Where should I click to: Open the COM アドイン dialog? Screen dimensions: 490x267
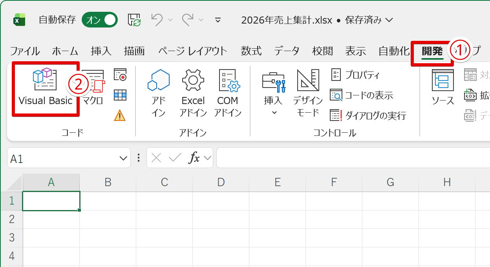pyautogui.click(x=228, y=90)
